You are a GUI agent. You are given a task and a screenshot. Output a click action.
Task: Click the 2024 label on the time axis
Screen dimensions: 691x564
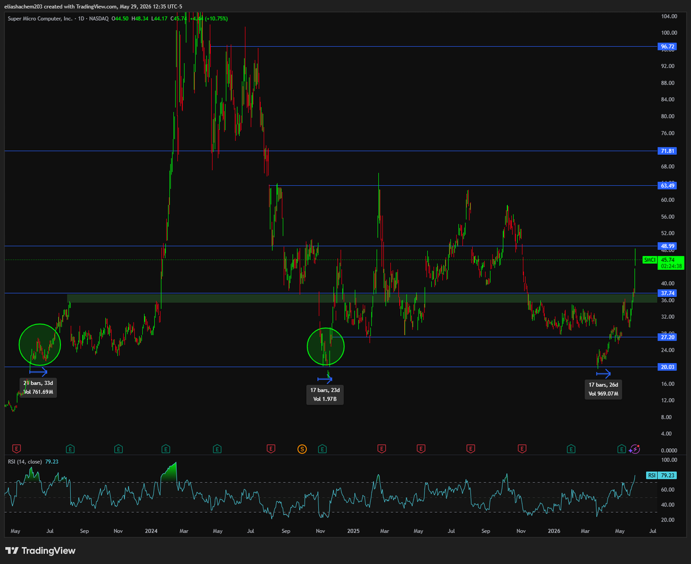[152, 531]
